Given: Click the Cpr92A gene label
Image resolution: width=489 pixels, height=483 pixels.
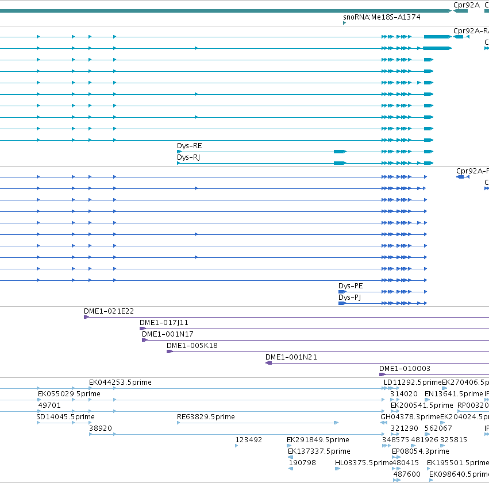Looking at the screenshot, I should pyautogui.click(x=466, y=5).
